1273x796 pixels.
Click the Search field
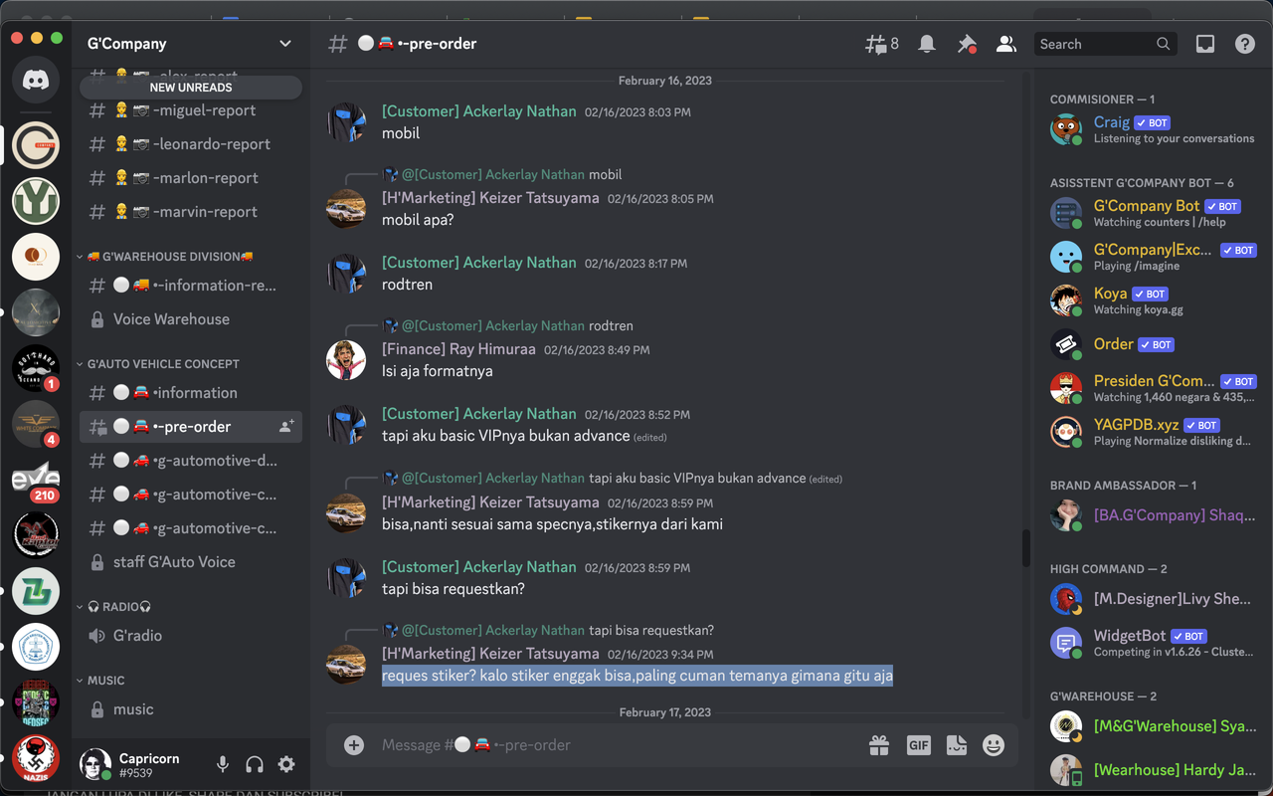point(1105,44)
